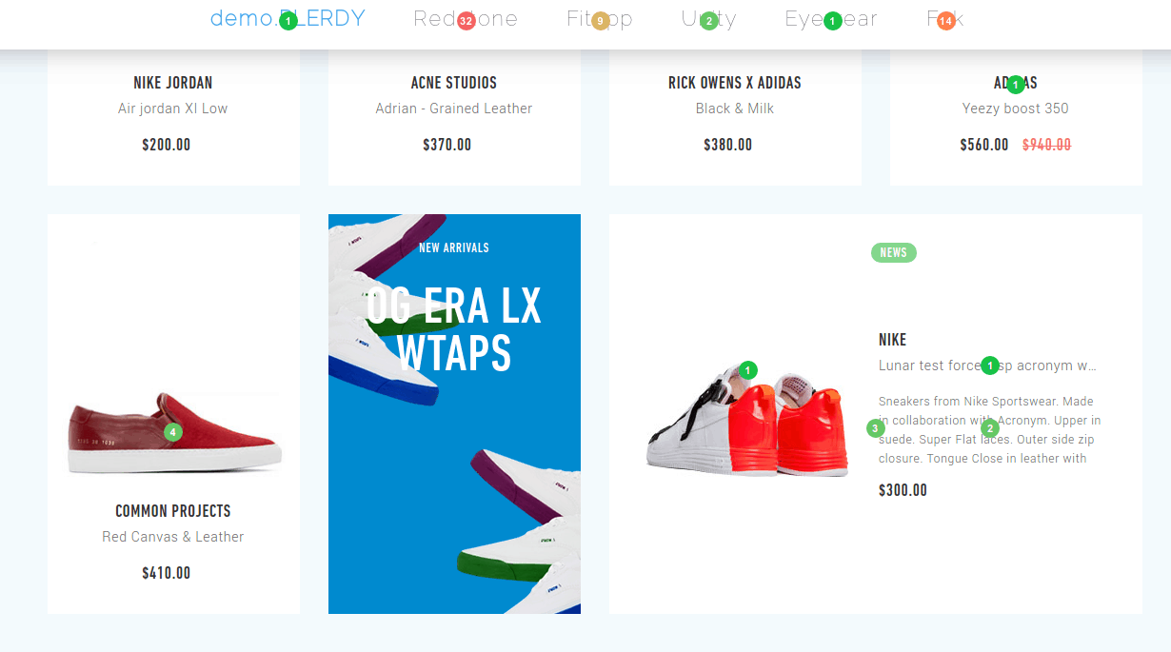Click the red 32 badge on Redstone
This screenshot has height=652, width=1171.
click(x=466, y=21)
